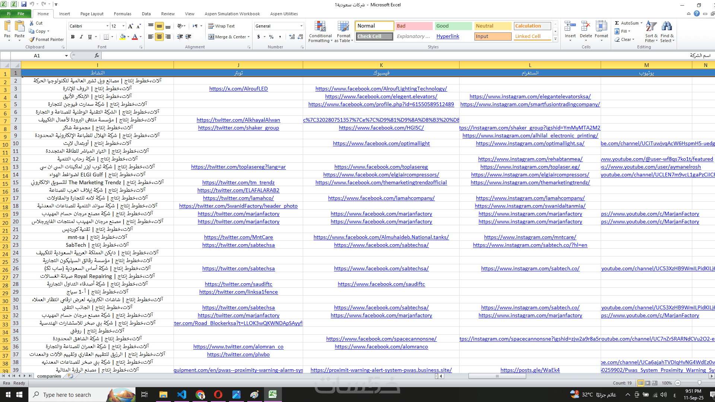715x402 pixels.
Task: Open the Delete cells icon
Action: click(585, 27)
